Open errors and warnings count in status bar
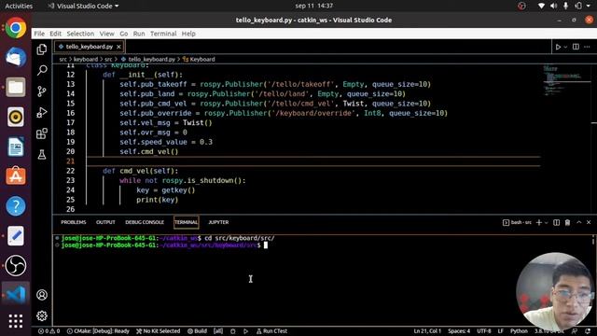This screenshot has width=597, height=336. point(49,331)
